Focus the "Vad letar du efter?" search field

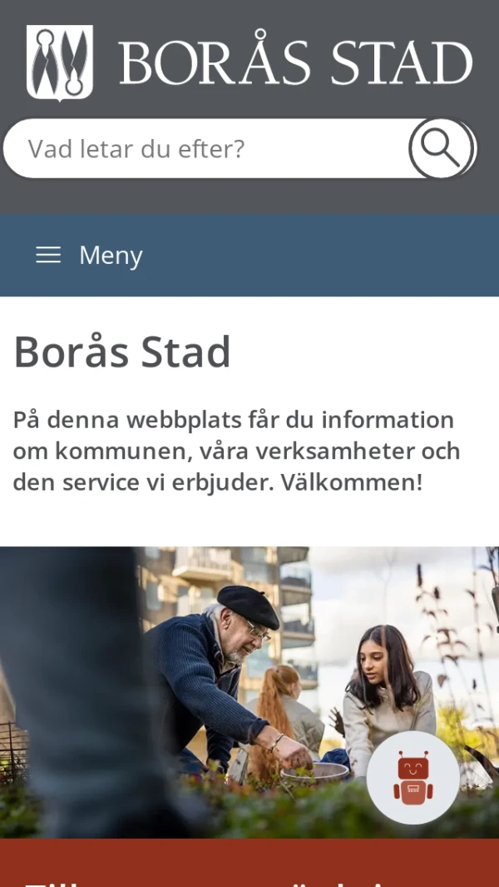point(206,148)
